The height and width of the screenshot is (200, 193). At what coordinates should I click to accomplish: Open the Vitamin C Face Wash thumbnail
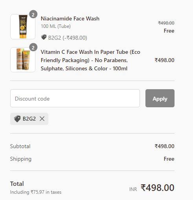pos(23,60)
